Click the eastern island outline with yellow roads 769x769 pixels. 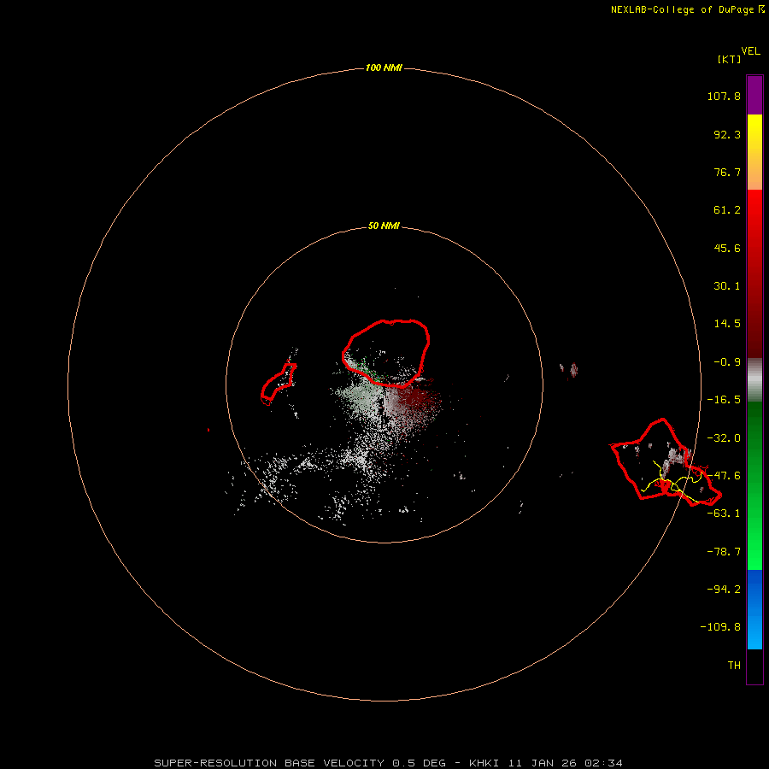[x=666, y=462]
